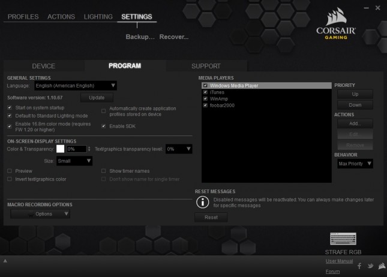Select the STRAFE RGB keyboard device icon
This screenshot has width=387, height=277.
pyautogui.click(x=343, y=239)
